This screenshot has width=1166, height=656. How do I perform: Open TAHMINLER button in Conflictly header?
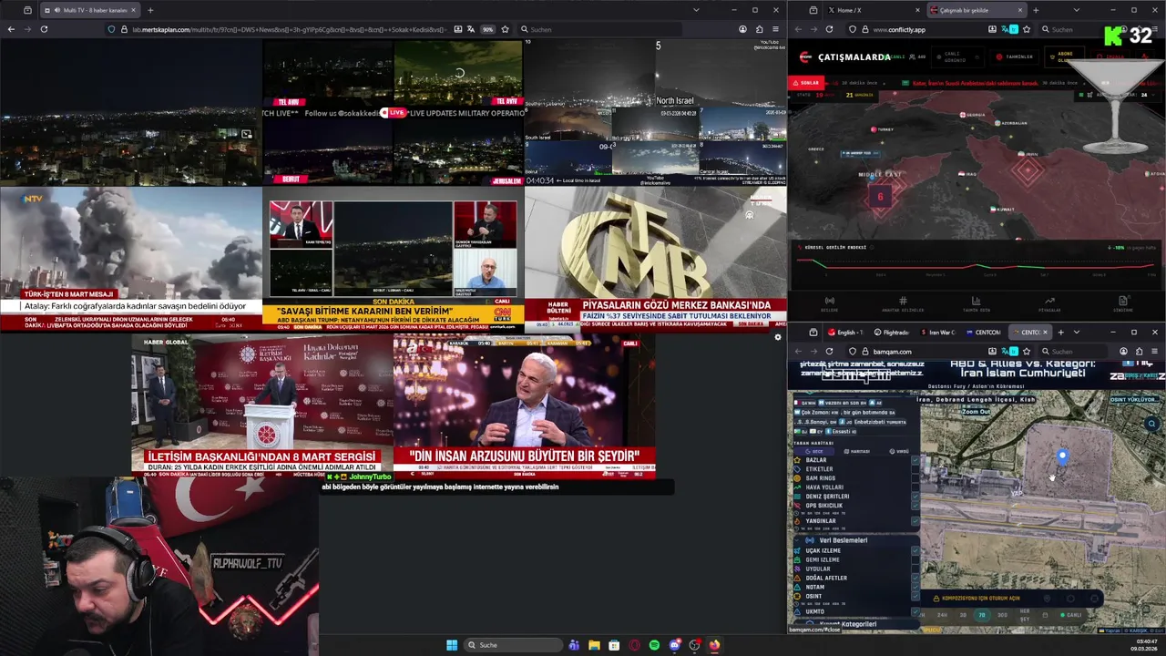[1014, 56]
